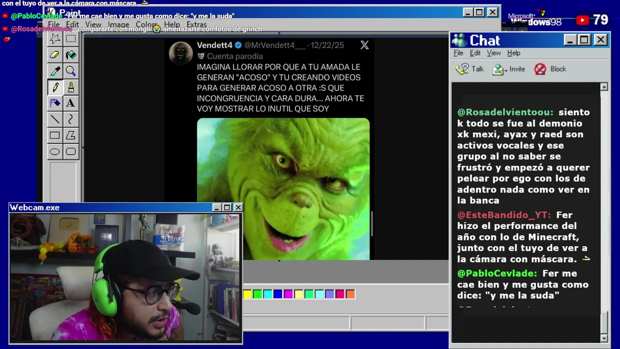Select the Pencil tool in Paint
Screen dimensions: 620x349
click(55, 87)
